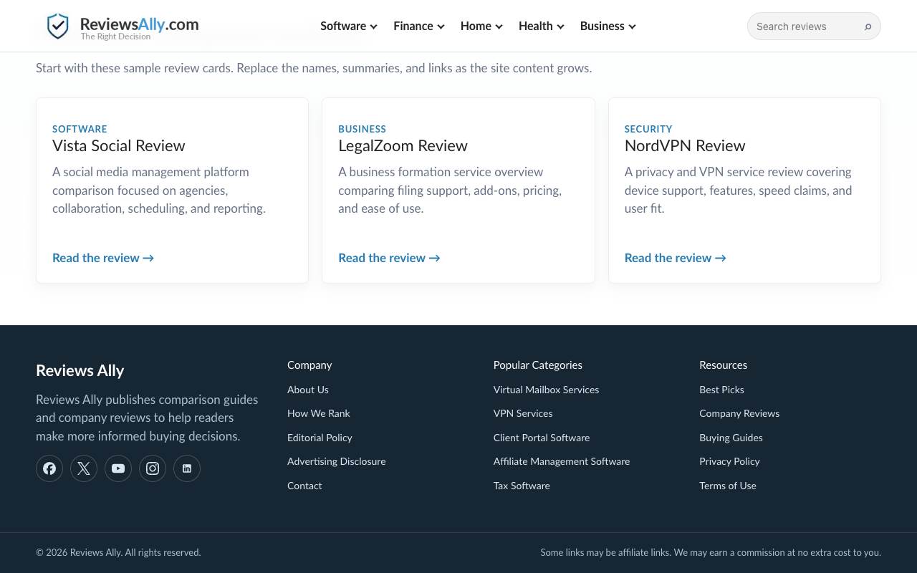The width and height of the screenshot is (917, 573).
Task: Open the Instagram social icon
Action: tap(153, 468)
